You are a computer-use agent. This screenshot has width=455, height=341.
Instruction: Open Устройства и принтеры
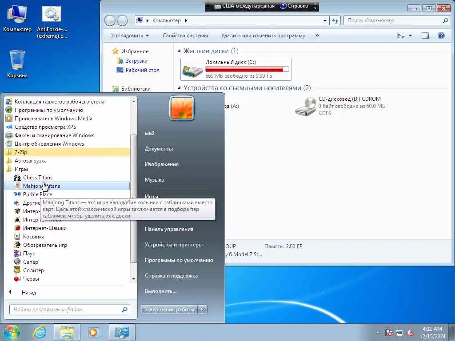[174, 245]
